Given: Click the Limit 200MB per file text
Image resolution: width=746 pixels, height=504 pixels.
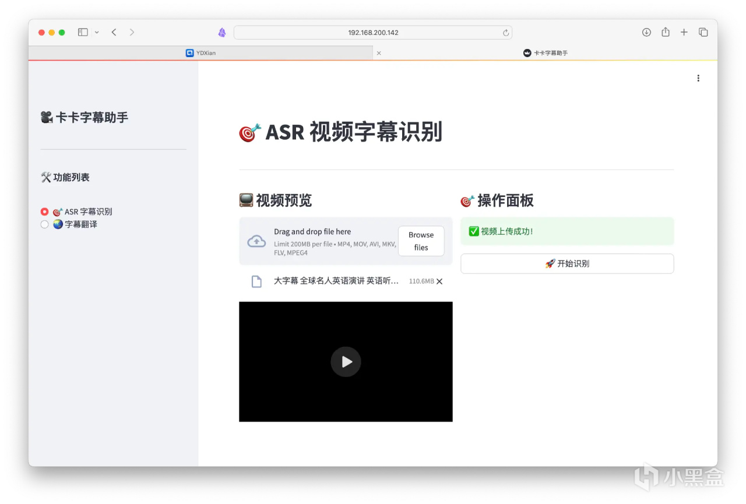Looking at the screenshot, I should click(335, 248).
